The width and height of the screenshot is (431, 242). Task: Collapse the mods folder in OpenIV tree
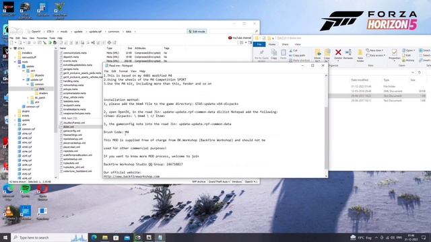(15, 62)
